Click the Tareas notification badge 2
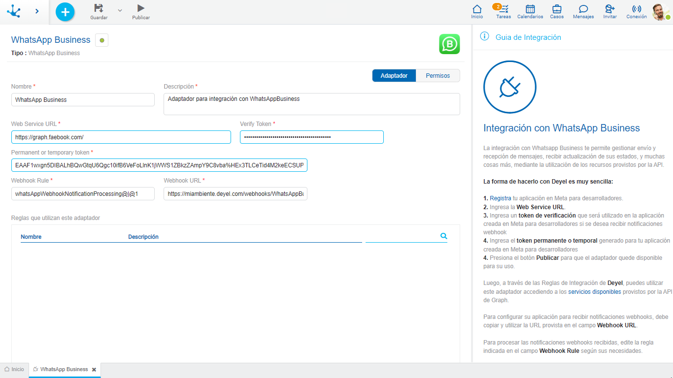The height and width of the screenshot is (378, 673). coord(498,7)
